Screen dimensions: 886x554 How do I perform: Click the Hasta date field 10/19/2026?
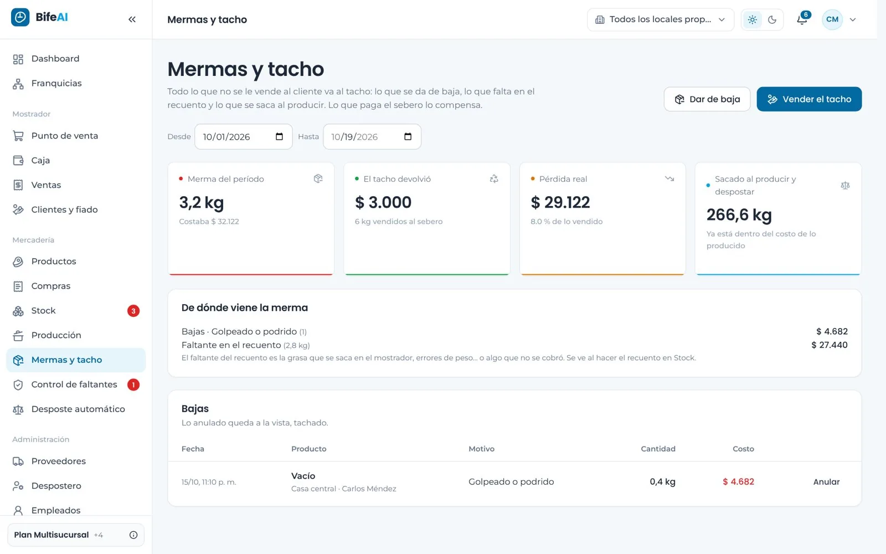(x=372, y=137)
